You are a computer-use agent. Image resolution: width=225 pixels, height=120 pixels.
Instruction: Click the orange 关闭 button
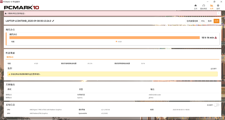[216, 21]
